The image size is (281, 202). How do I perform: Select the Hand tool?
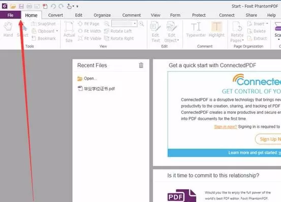pyautogui.click(x=8, y=29)
